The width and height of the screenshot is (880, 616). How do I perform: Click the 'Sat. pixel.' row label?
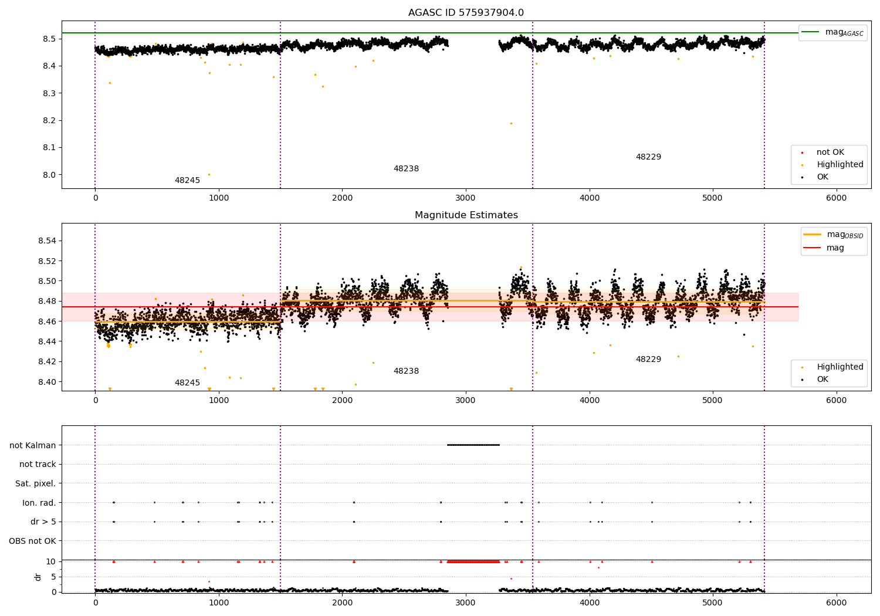36,483
